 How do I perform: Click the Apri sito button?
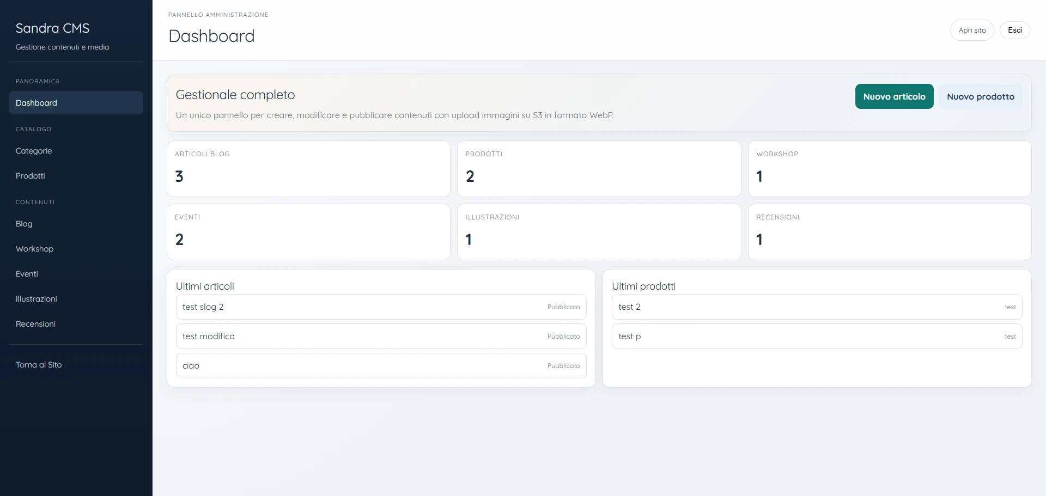click(972, 30)
